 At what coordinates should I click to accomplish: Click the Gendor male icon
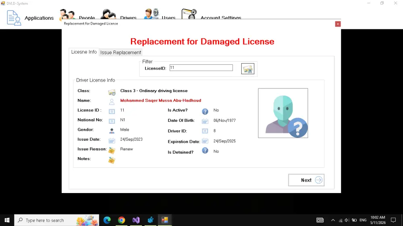[112, 131]
